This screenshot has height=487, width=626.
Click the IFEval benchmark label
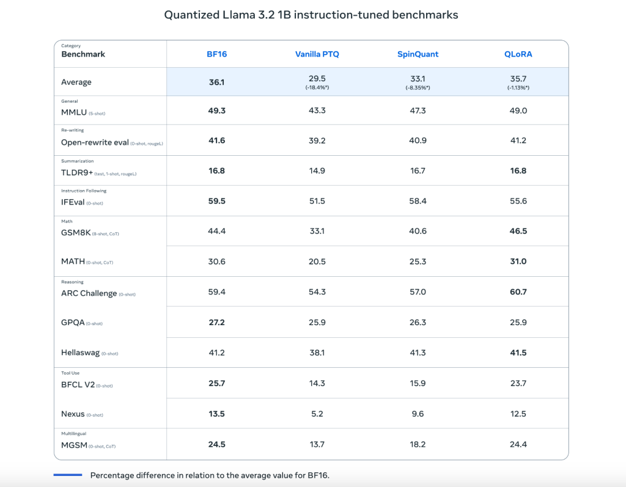coord(73,202)
